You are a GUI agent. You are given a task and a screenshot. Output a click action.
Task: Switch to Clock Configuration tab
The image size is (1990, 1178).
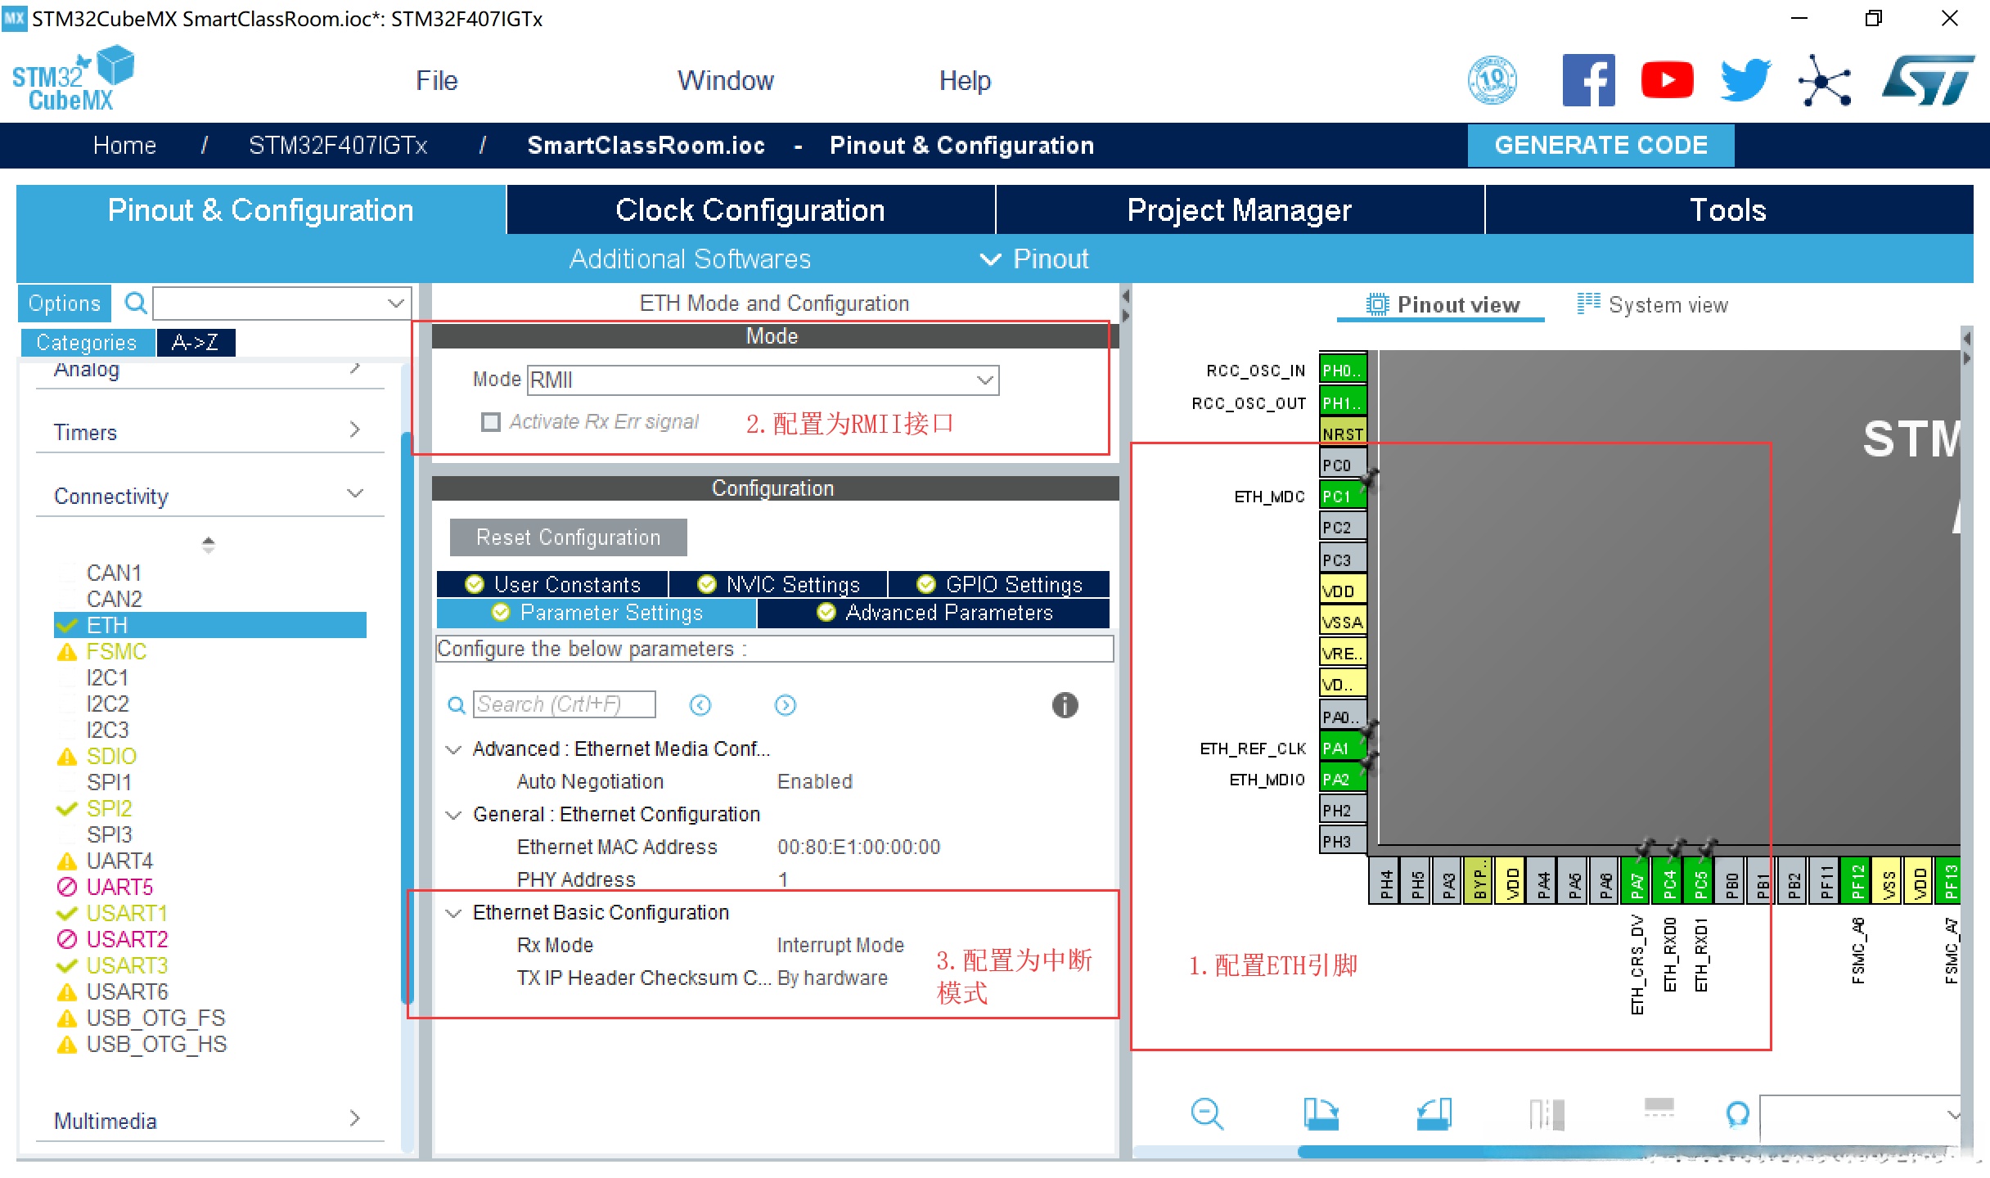point(750,210)
